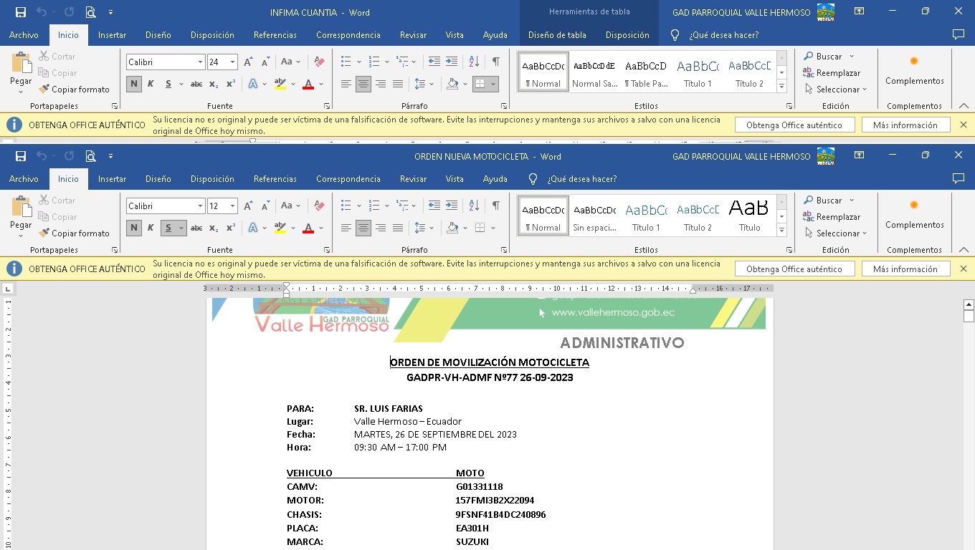Apply subscript in ORDEN NUEVA MOTOCICLETA ribbon
This screenshot has width=975, height=550.
click(x=214, y=228)
